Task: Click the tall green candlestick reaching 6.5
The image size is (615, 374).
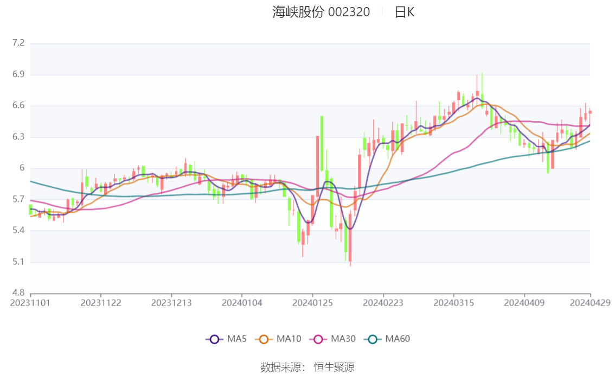Action: 322,143
